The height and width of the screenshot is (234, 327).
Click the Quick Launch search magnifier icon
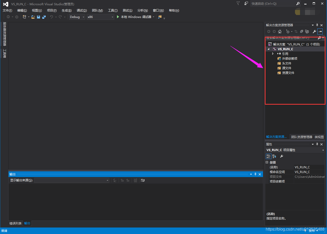(298, 3)
